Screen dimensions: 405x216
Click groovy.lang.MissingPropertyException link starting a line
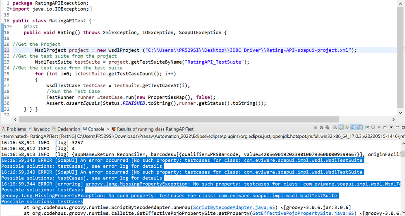point(52,196)
